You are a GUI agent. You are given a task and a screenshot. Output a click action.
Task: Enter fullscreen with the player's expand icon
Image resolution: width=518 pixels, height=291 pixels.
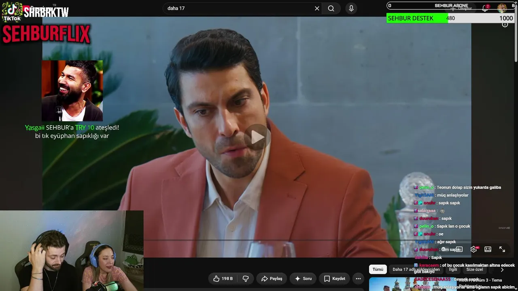point(502,249)
